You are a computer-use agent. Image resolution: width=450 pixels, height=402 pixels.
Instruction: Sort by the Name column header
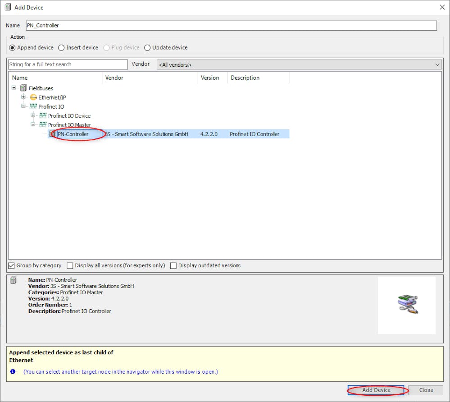click(56, 78)
